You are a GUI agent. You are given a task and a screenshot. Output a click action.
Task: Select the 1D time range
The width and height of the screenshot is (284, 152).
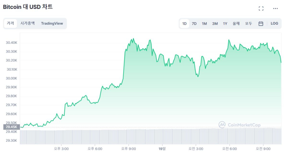184,23
